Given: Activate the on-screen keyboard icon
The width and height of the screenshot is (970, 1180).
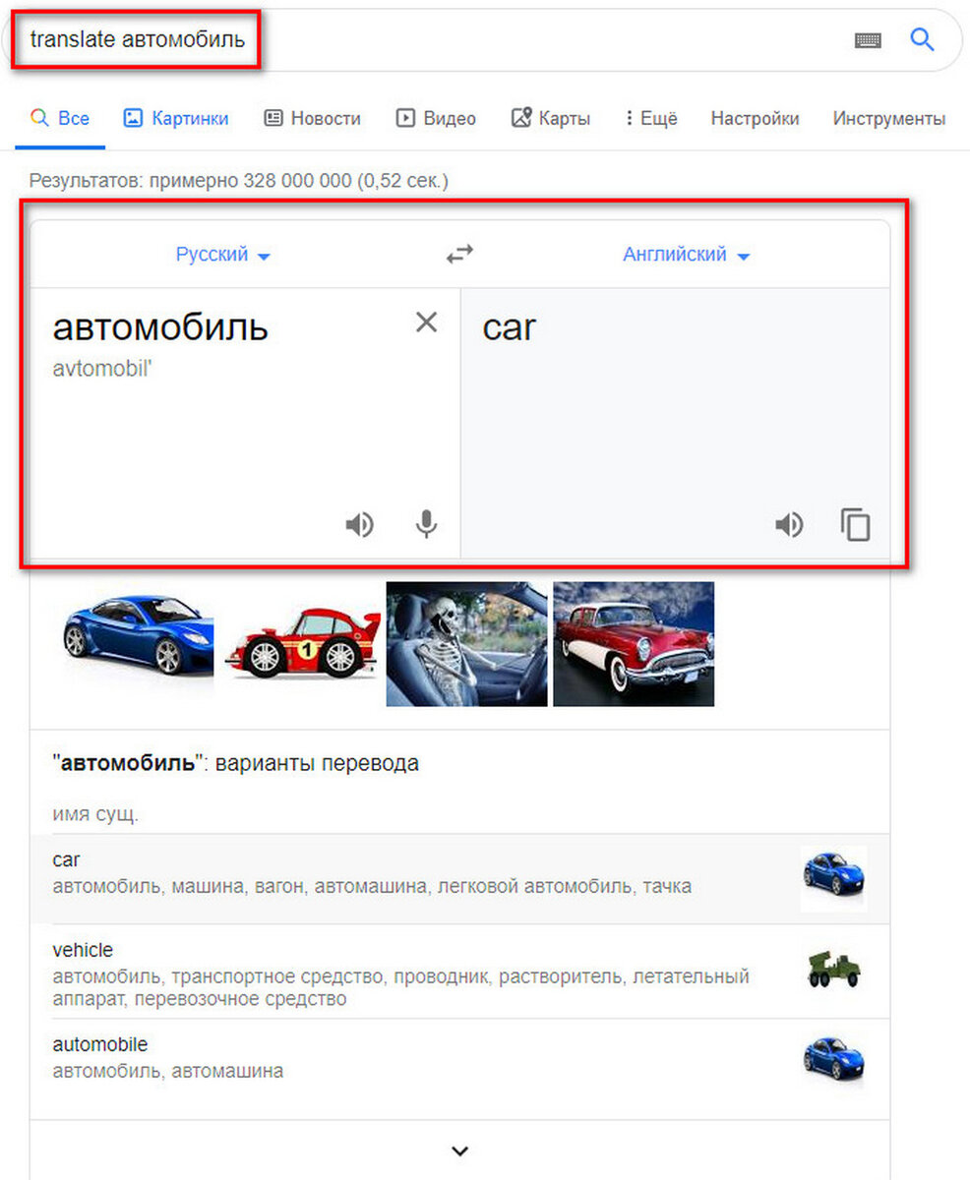Looking at the screenshot, I should tap(869, 39).
